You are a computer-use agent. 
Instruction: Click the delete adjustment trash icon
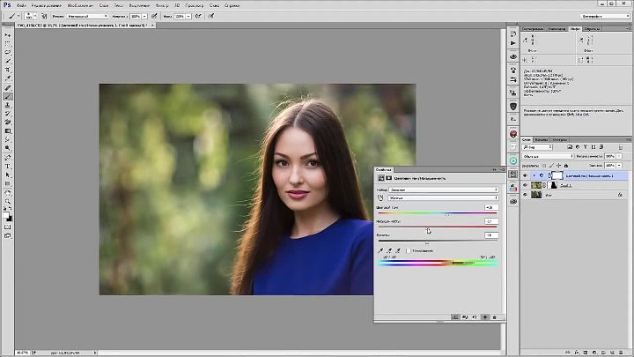495,316
